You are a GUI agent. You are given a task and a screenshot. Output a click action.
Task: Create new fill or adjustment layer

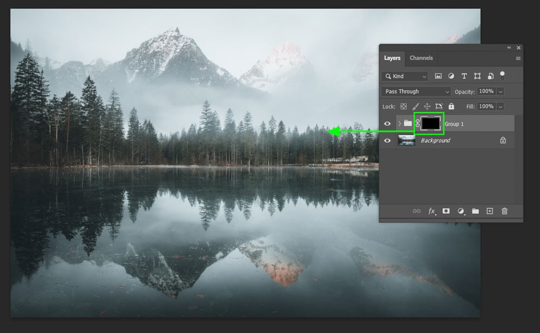pyautogui.click(x=461, y=211)
